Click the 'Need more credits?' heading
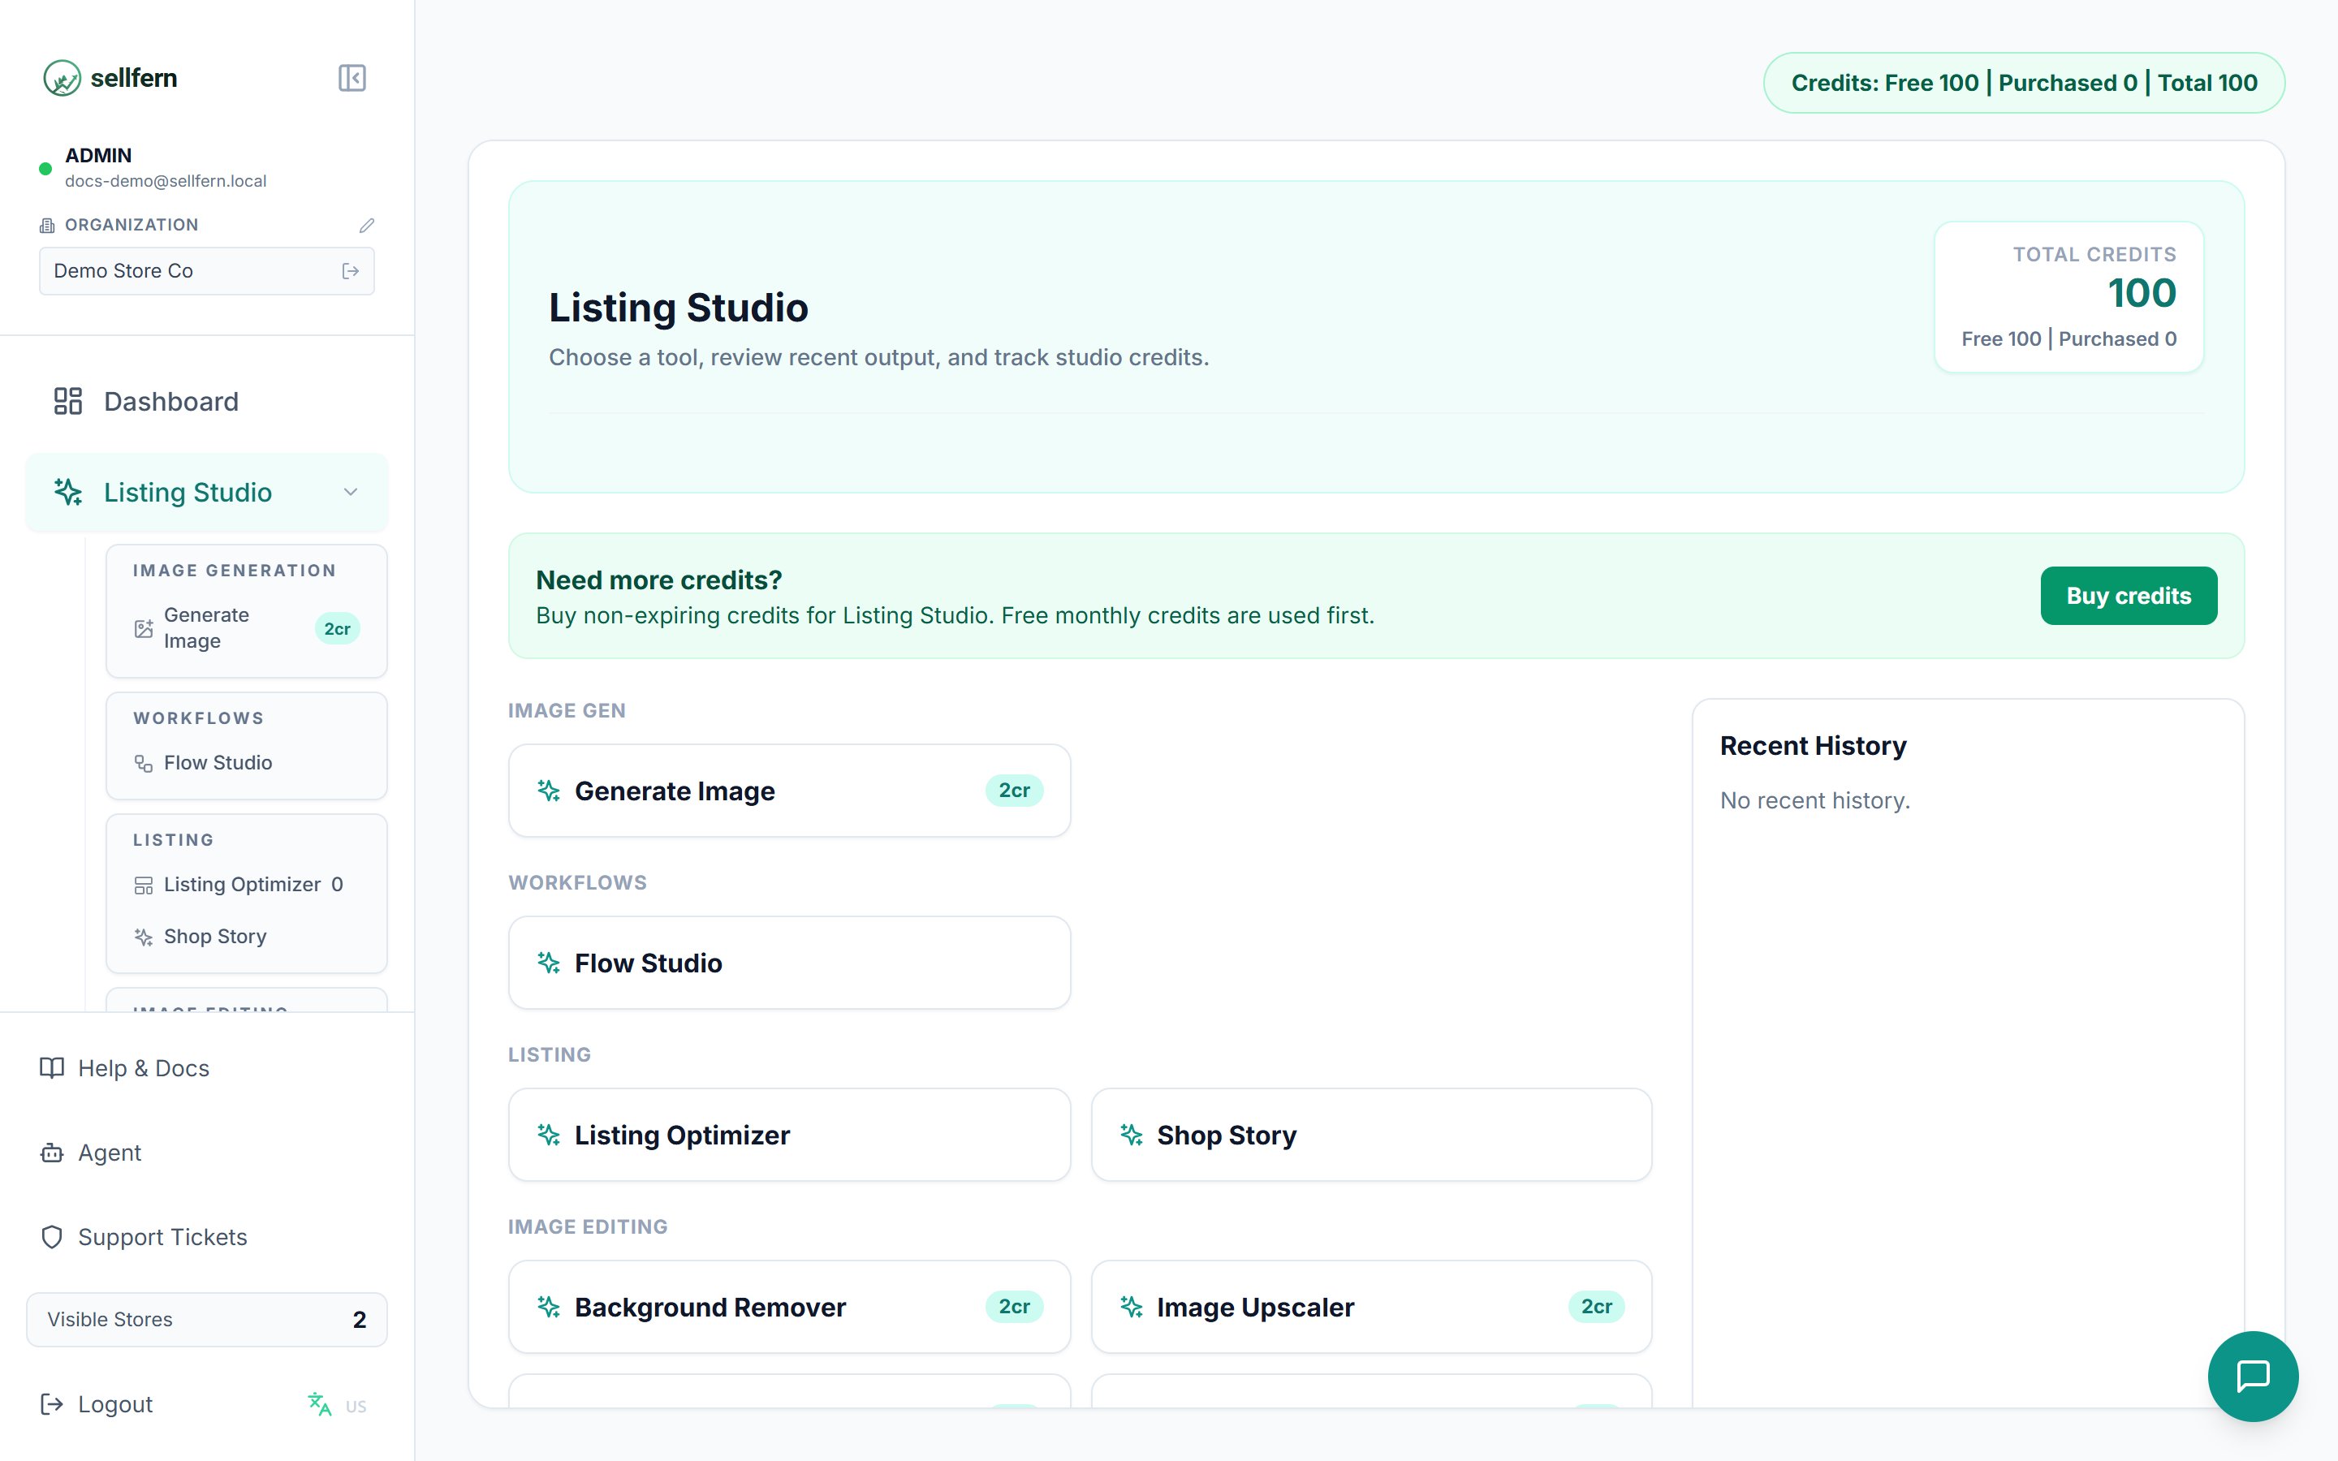The height and width of the screenshot is (1461, 2338). (x=659, y=580)
